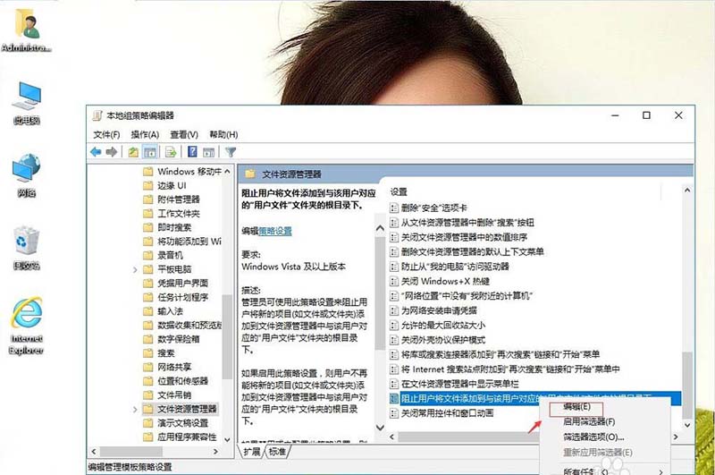
Task: Open the 操作(A) menu
Action: 145,134
